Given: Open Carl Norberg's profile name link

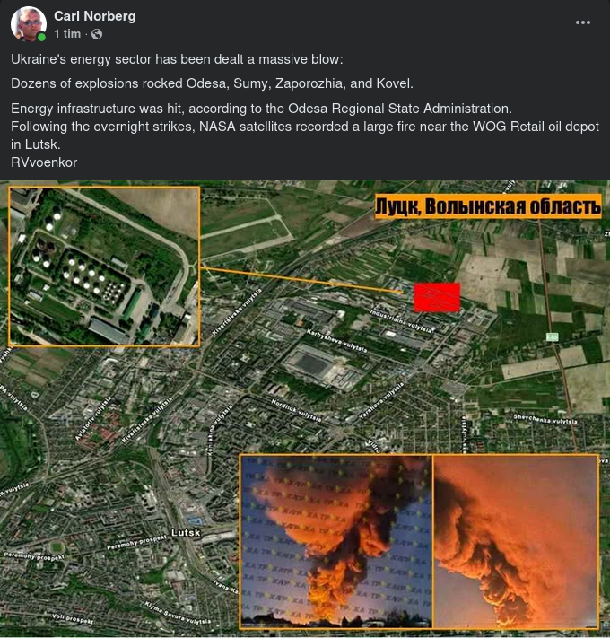Looking at the screenshot, I should (x=95, y=16).
